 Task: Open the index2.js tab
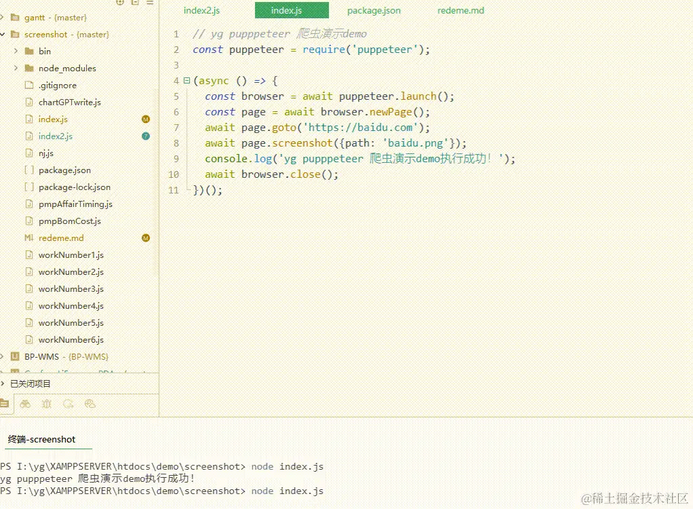201,10
